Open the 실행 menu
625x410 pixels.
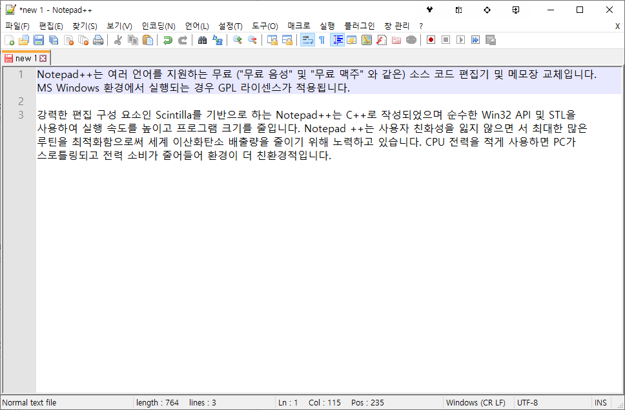pyautogui.click(x=327, y=26)
